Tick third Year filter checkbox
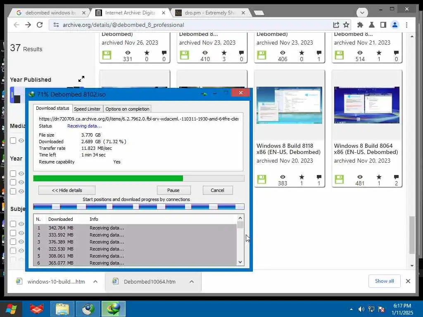423x317 pixels. (x=13, y=191)
